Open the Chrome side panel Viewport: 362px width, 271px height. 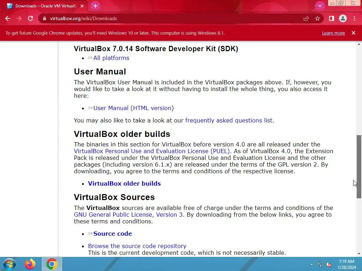click(x=332, y=18)
